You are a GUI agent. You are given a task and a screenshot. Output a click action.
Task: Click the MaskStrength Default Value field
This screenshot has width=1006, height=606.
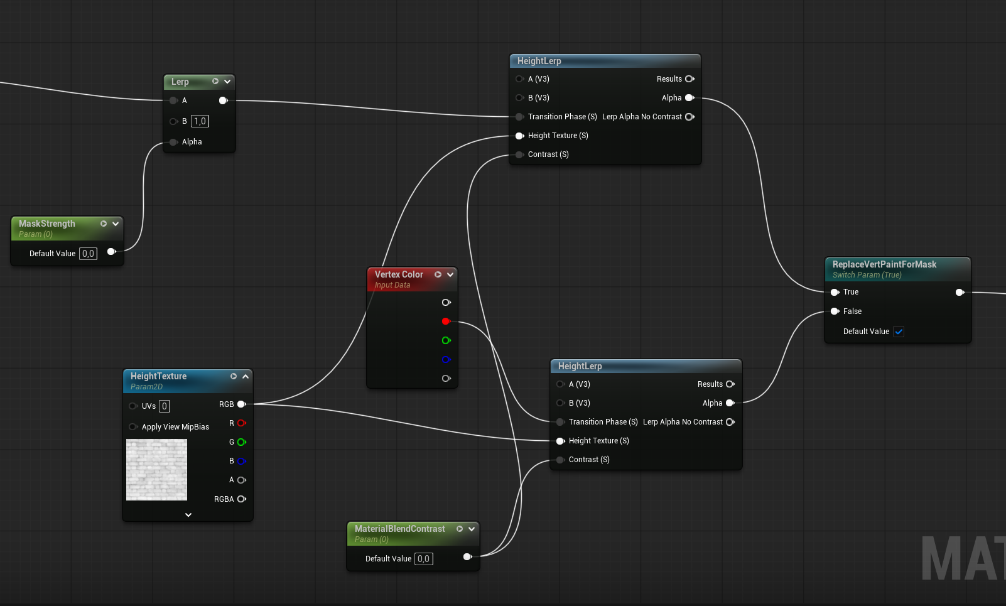coord(88,254)
